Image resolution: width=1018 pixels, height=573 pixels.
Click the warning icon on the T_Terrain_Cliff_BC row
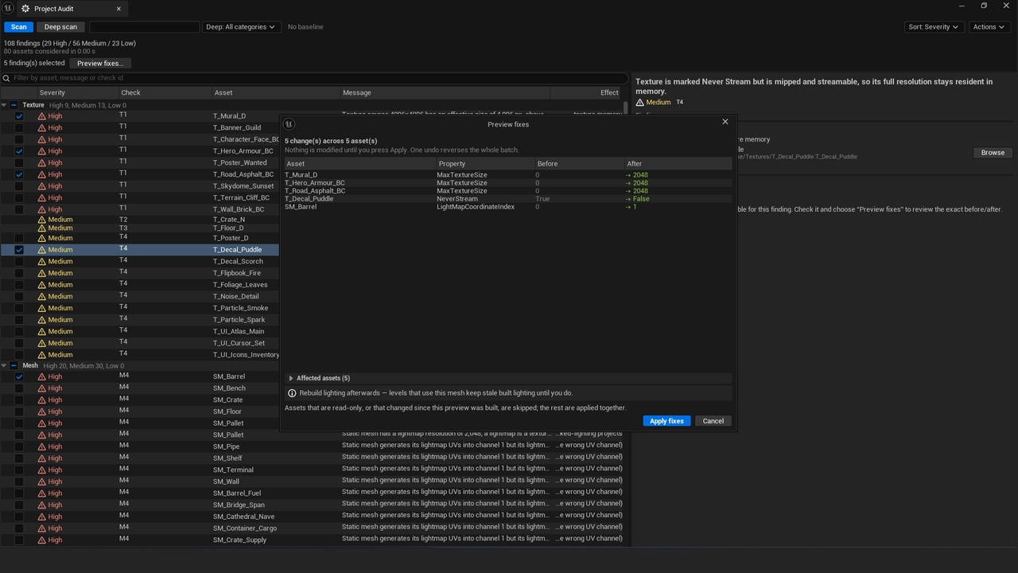42,197
